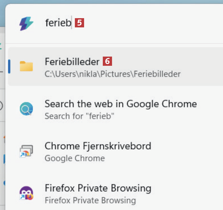Select "Search the web in Google Chrome"
The width and height of the screenshot is (223, 210).
[121, 104]
